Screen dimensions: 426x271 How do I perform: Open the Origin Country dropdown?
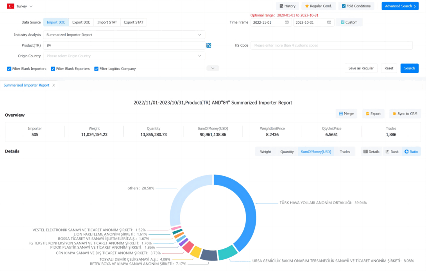click(x=124, y=56)
